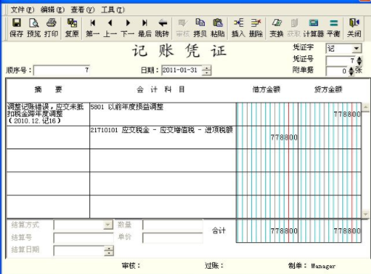Increase the 凭证号 value
Screen dimensions: 371x274
click(x=359, y=58)
